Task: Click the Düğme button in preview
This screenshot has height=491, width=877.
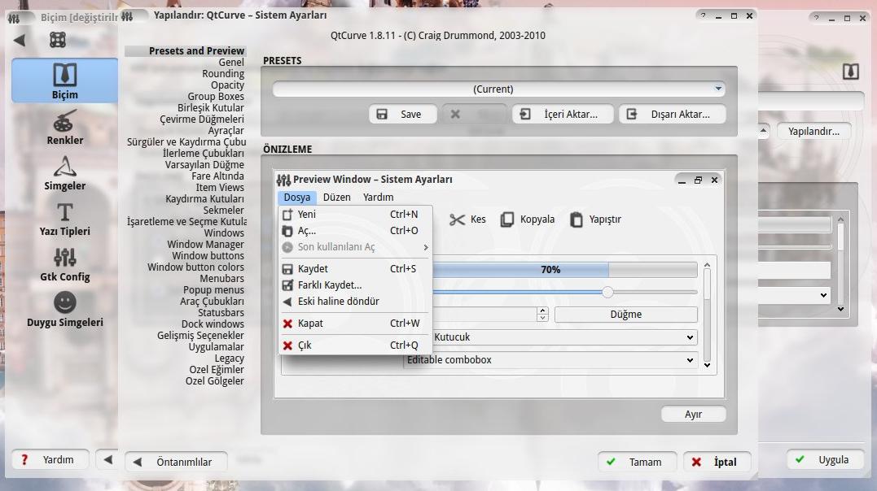Action: point(626,315)
